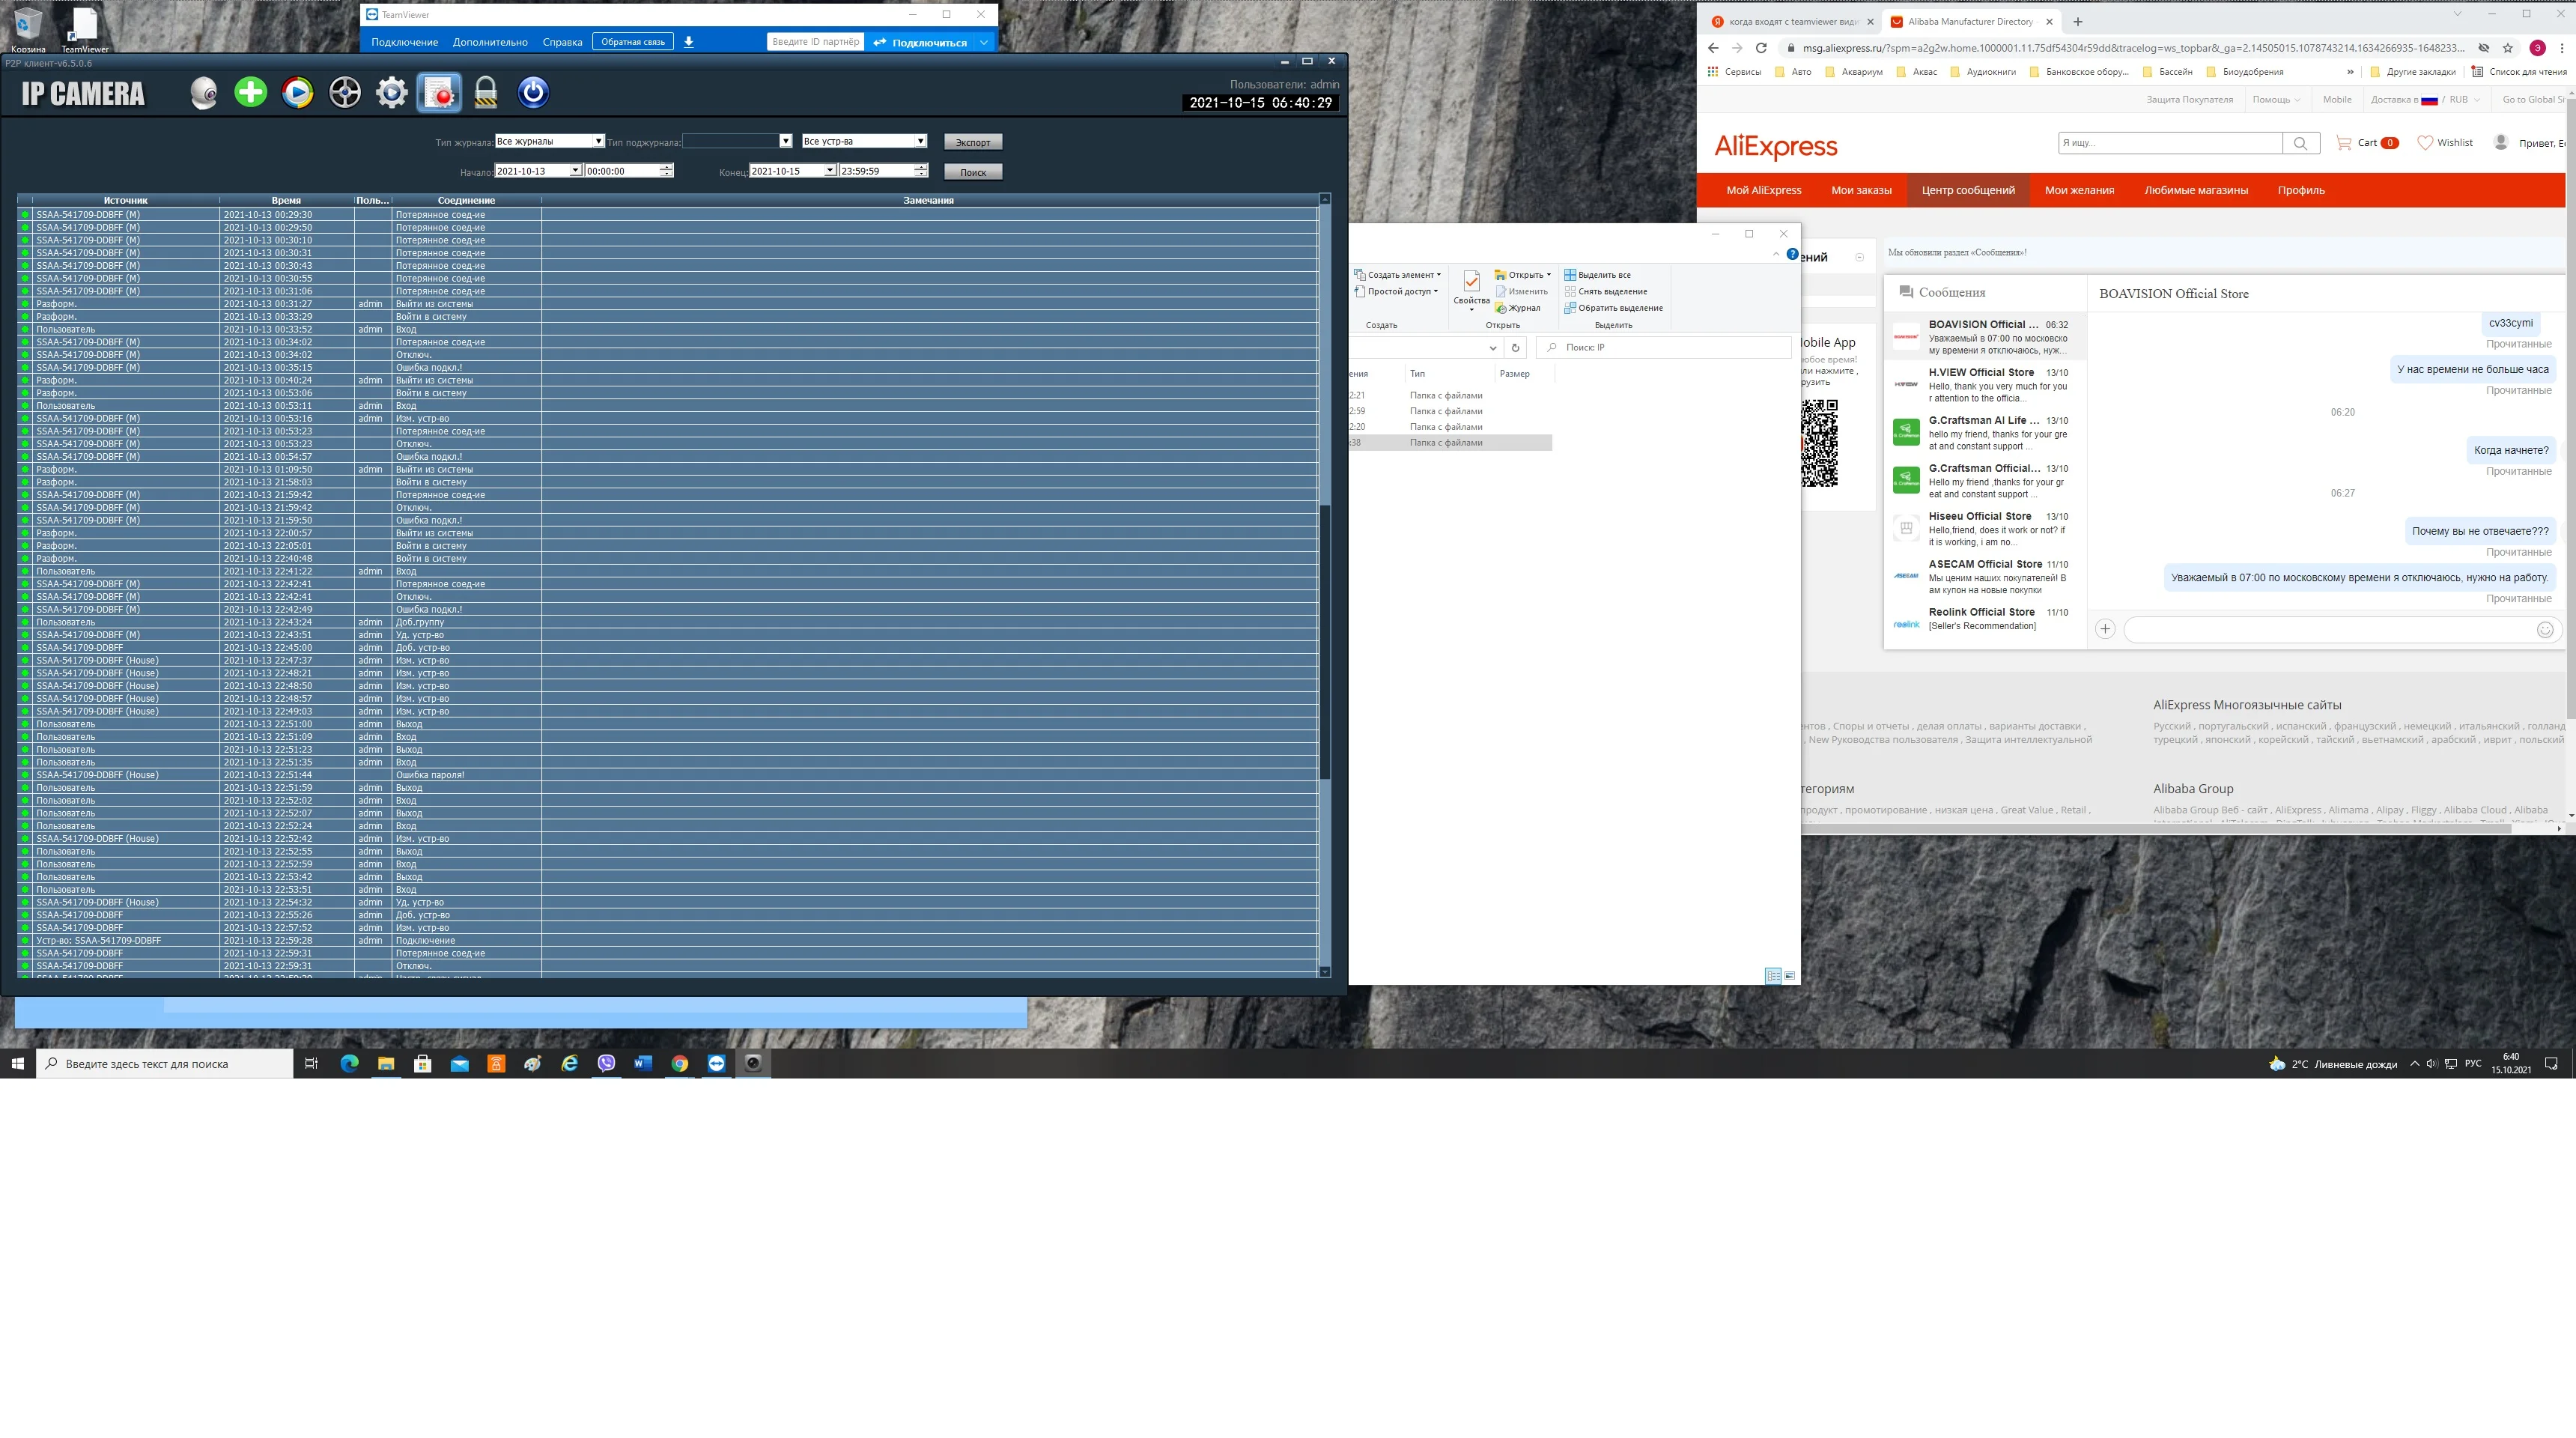Viewport: 2576px width, 1438px height.
Task: Click the PTZ reel-shaped icon
Action: (x=345, y=93)
